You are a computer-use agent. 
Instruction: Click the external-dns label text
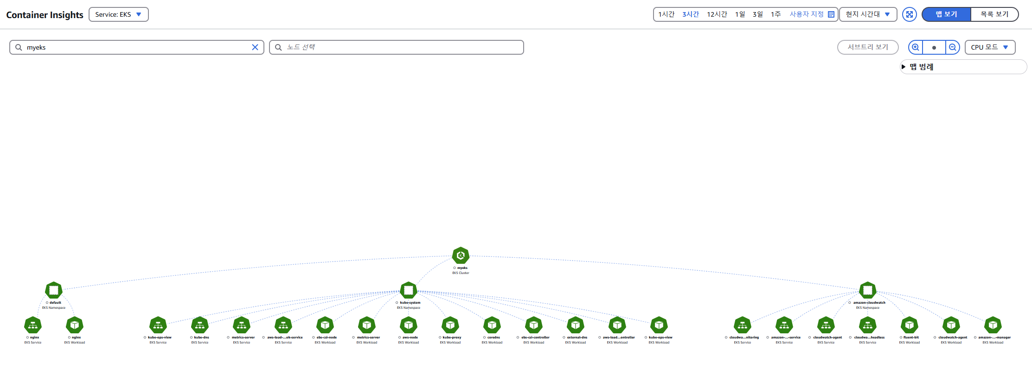[577, 338]
